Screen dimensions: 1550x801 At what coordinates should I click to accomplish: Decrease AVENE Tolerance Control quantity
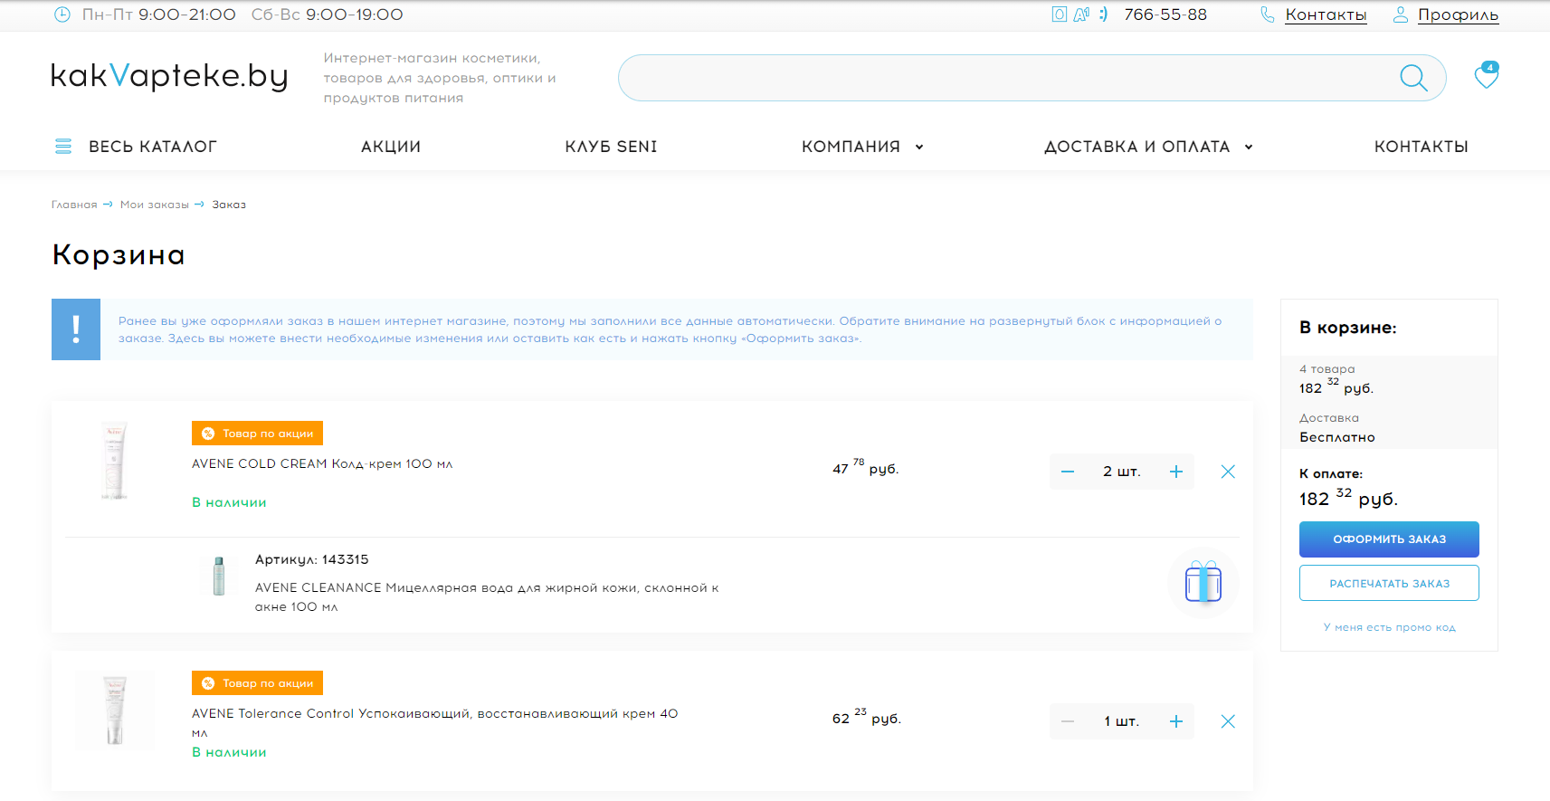1068,721
